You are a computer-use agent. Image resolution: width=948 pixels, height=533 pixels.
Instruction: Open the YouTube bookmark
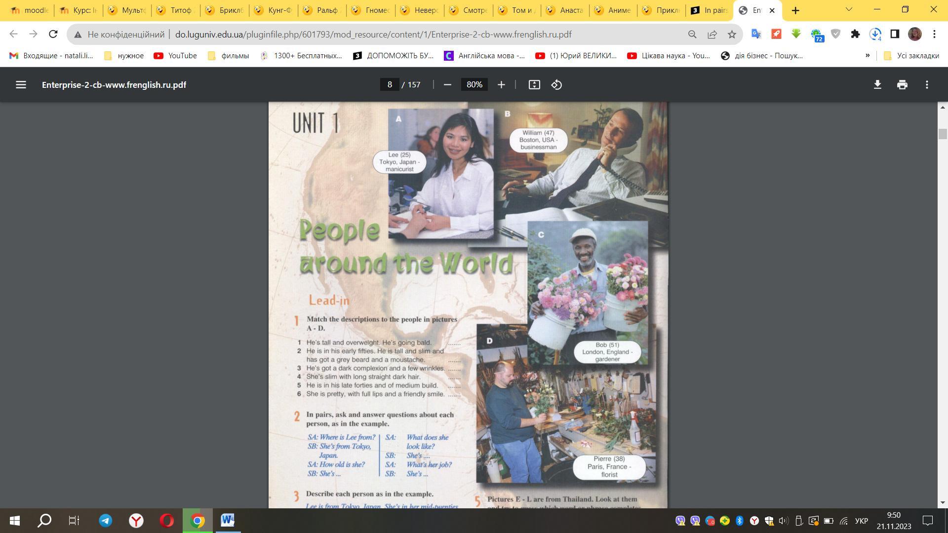[x=175, y=56]
